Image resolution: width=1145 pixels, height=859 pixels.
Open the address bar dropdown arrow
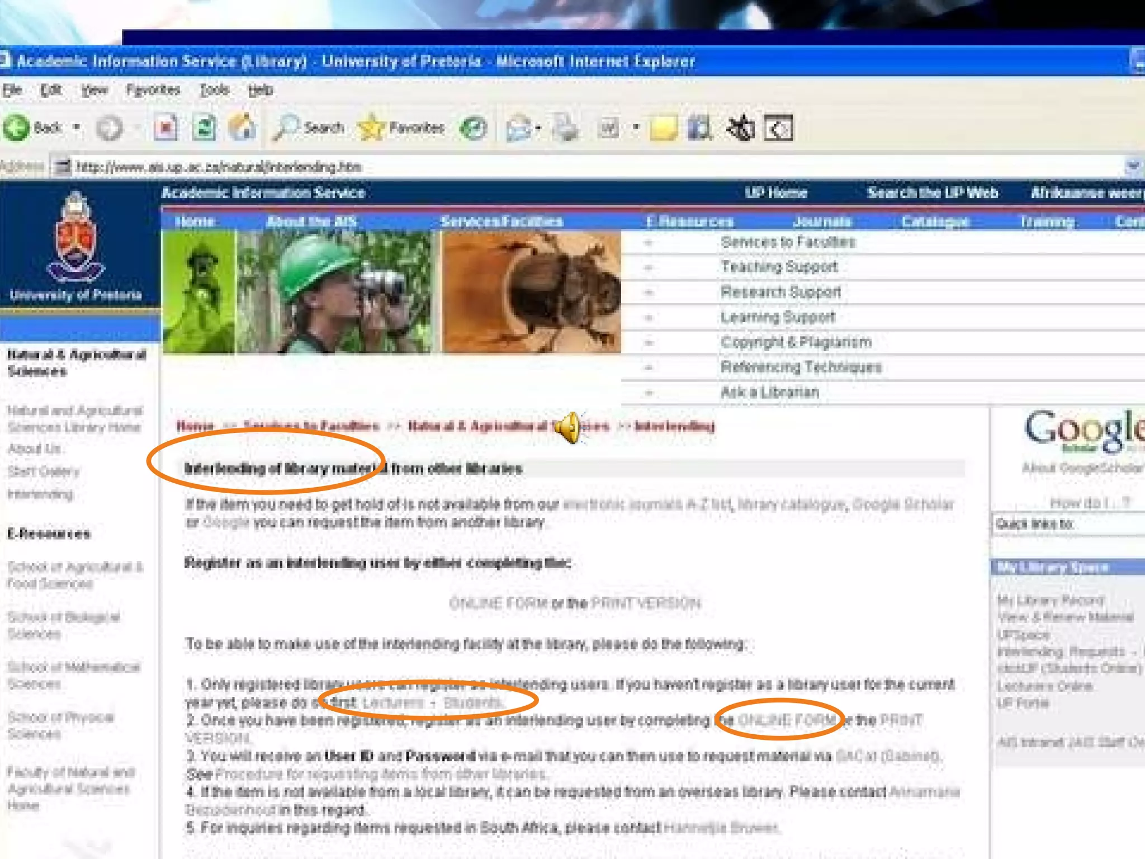point(1132,166)
